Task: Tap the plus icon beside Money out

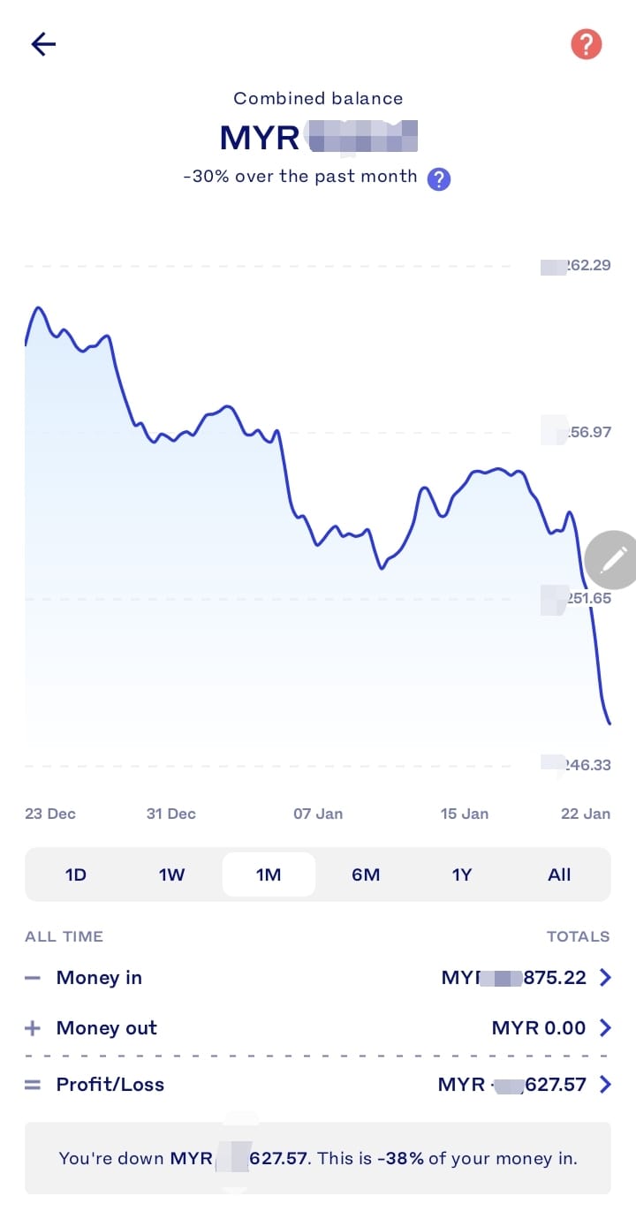Action: point(33,1028)
